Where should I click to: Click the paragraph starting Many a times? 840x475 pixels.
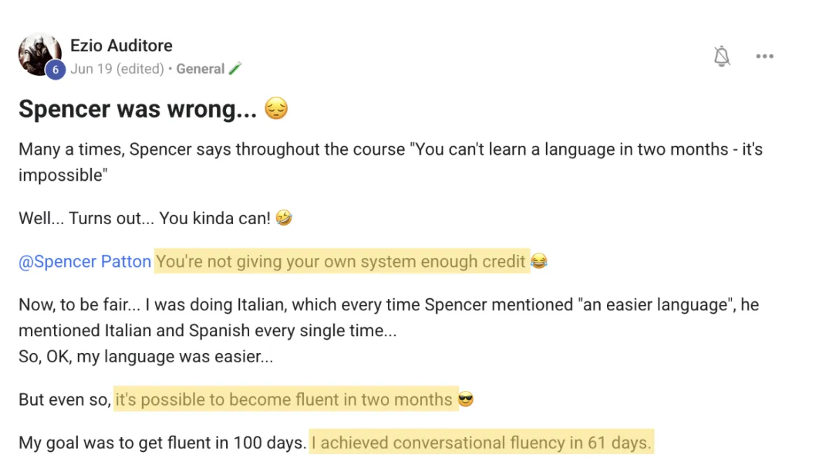coord(391,162)
